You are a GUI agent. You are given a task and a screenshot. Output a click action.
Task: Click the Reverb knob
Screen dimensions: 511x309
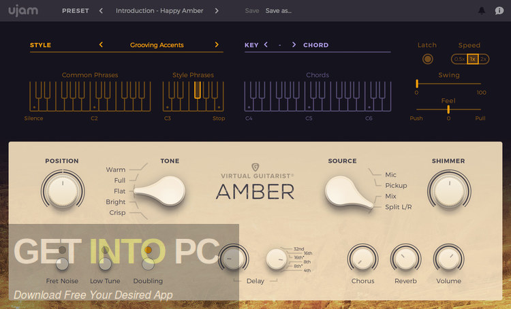(406, 259)
